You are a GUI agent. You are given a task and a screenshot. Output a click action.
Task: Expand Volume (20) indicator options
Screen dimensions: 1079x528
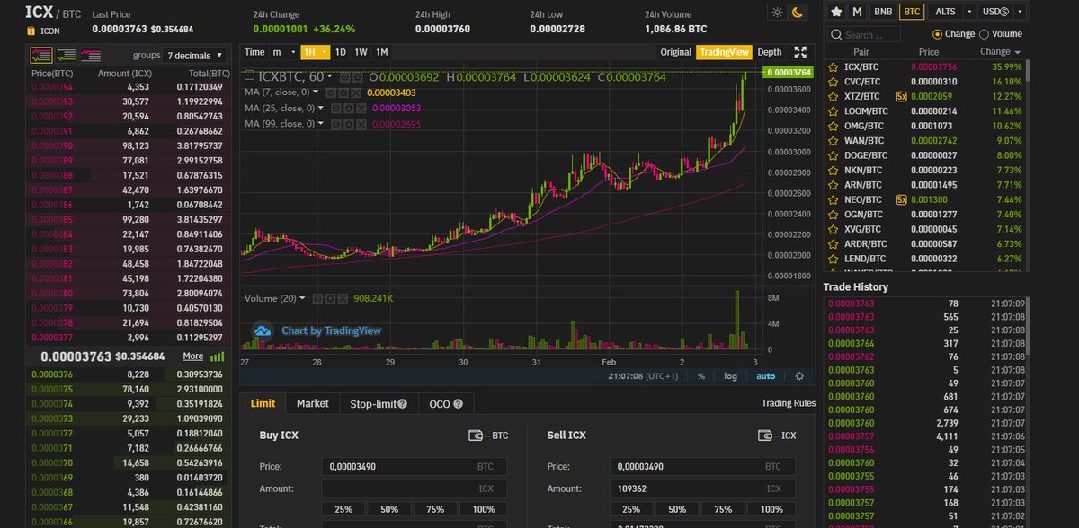tap(302, 298)
